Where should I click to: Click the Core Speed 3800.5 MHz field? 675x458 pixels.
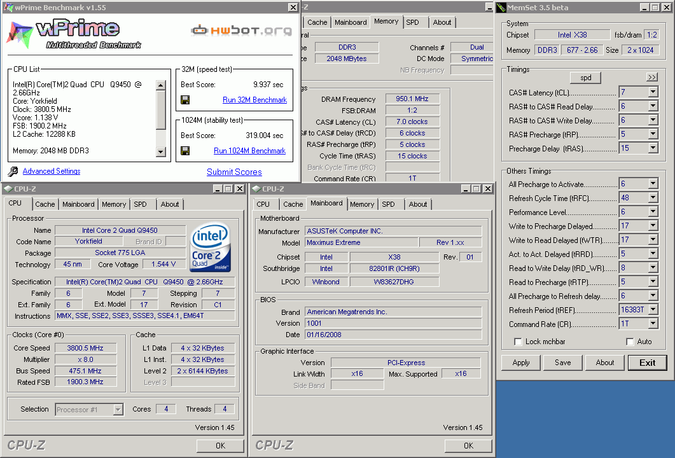click(x=85, y=348)
